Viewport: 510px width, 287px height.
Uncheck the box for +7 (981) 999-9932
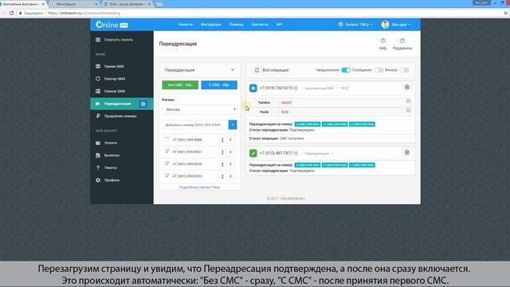click(x=167, y=163)
